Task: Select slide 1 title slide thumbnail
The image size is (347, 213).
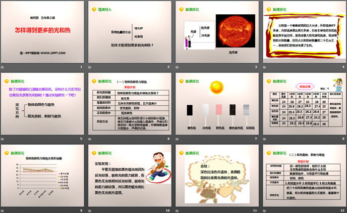Action: tap(43, 32)
